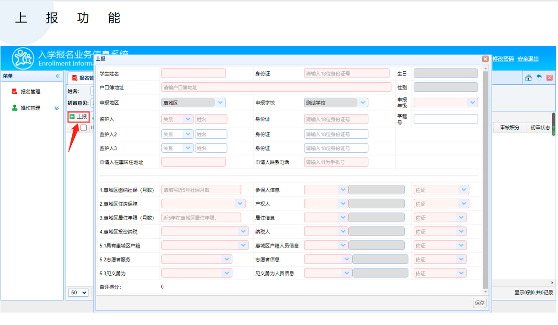Viewport: 558px width, 325px height.
Task: Open the 报名管理 sidebar menu item
Action: [30, 91]
